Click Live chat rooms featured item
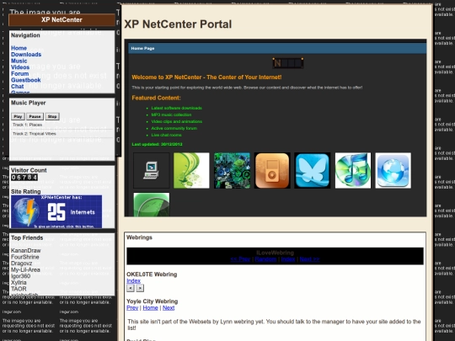Image resolution: width=455 pixels, height=341 pixels. click(x=166, y=135)
